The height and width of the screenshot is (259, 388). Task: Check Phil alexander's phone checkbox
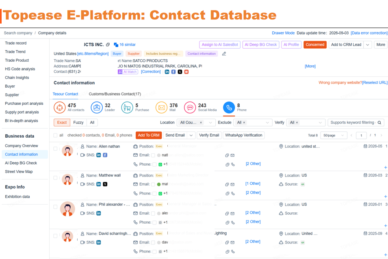click(154, 223)
